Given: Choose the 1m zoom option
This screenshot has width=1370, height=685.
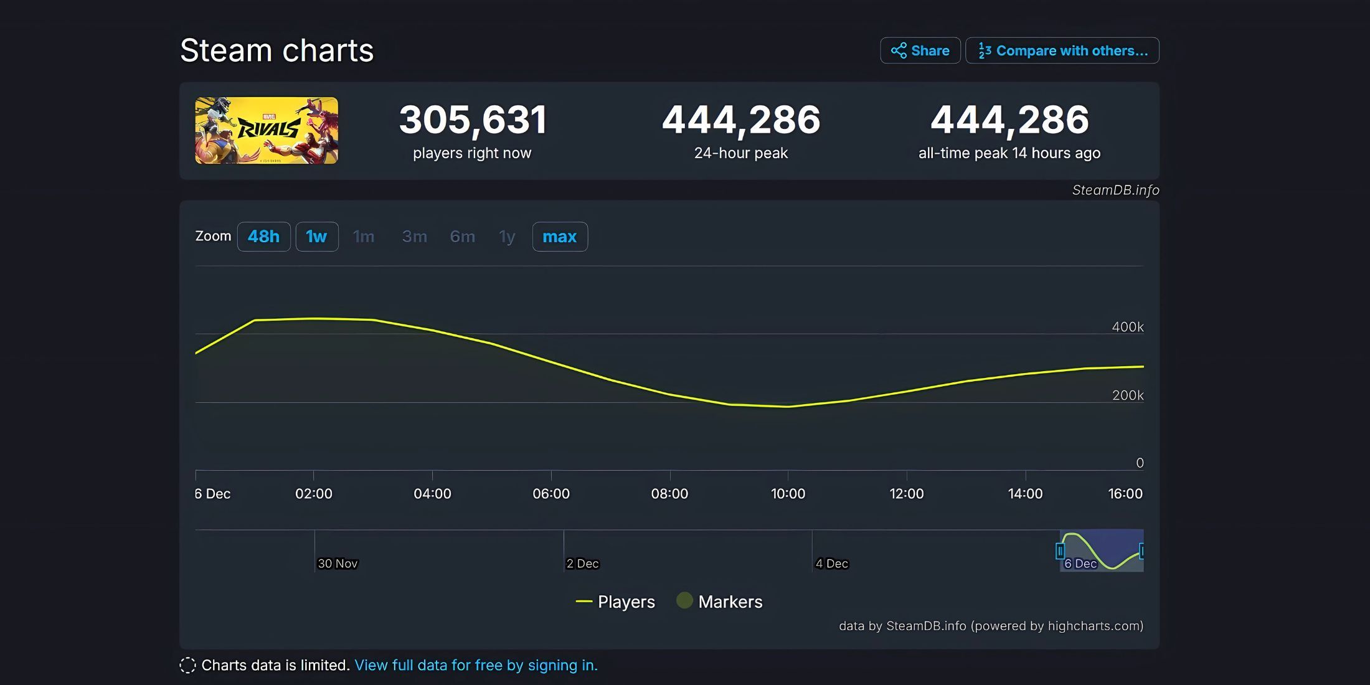Looking at the screenshot, I should coord(364,237).
